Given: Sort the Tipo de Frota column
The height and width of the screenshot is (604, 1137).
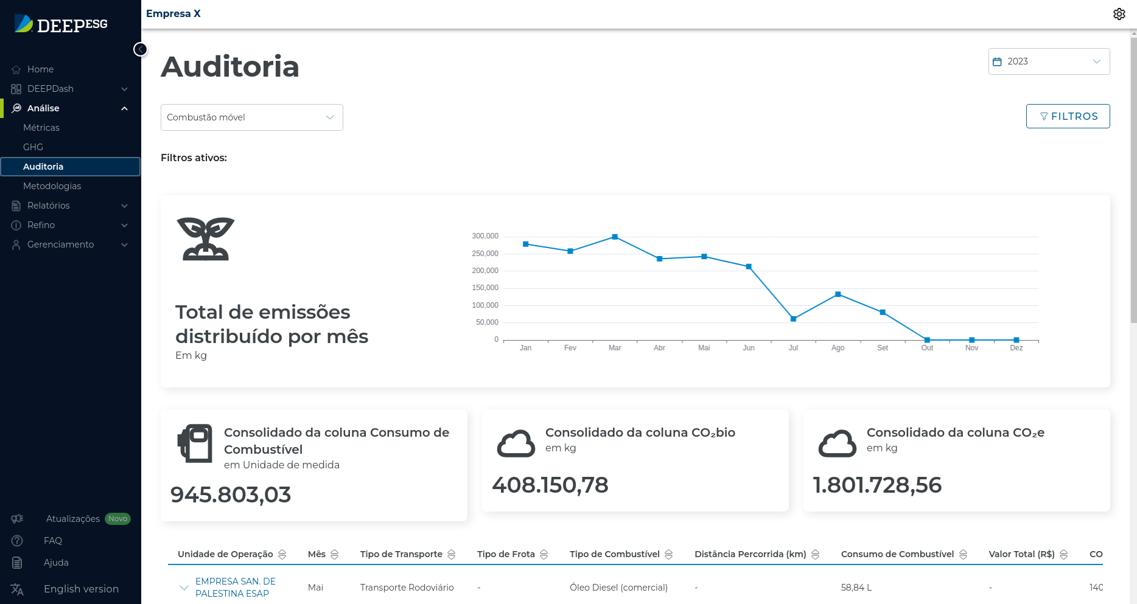Looking at the screenshot, I should [544, 554].
